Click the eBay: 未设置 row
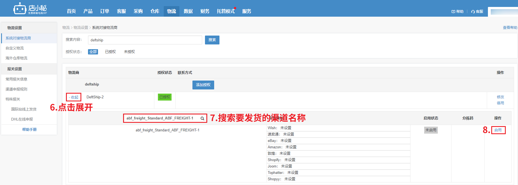518x185 pixels. pyautogui.click(x=338, y=141)
